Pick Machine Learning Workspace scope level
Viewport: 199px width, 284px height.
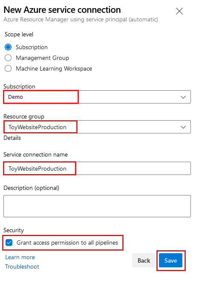pyautogui.click(x=8, y=68)
